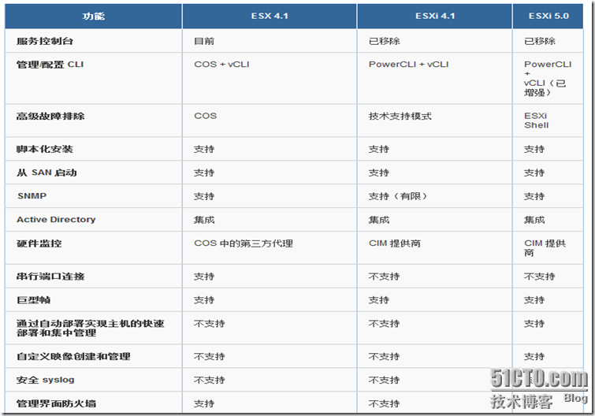The height and width of the screenshot is (416, 595).
Task: Click the 功能 column header
Action: click(x=93, y=17)
